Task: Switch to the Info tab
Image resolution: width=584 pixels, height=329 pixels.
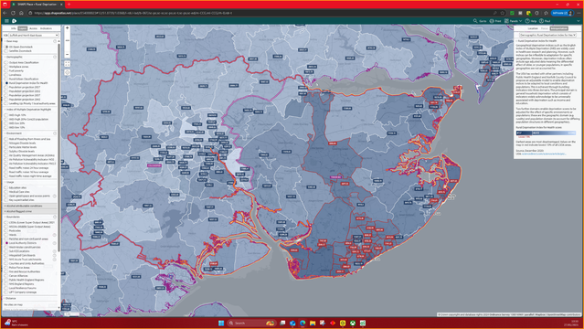Action: pyautogui.click(x=14, y=28)
